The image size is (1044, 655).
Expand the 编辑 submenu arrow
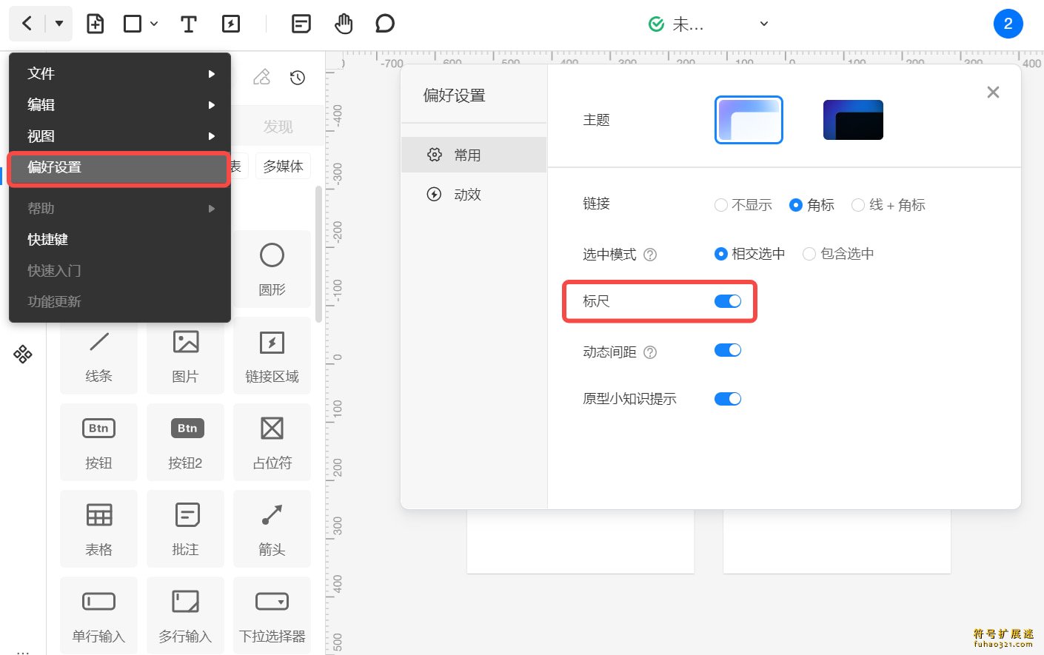tap(212, 105)
